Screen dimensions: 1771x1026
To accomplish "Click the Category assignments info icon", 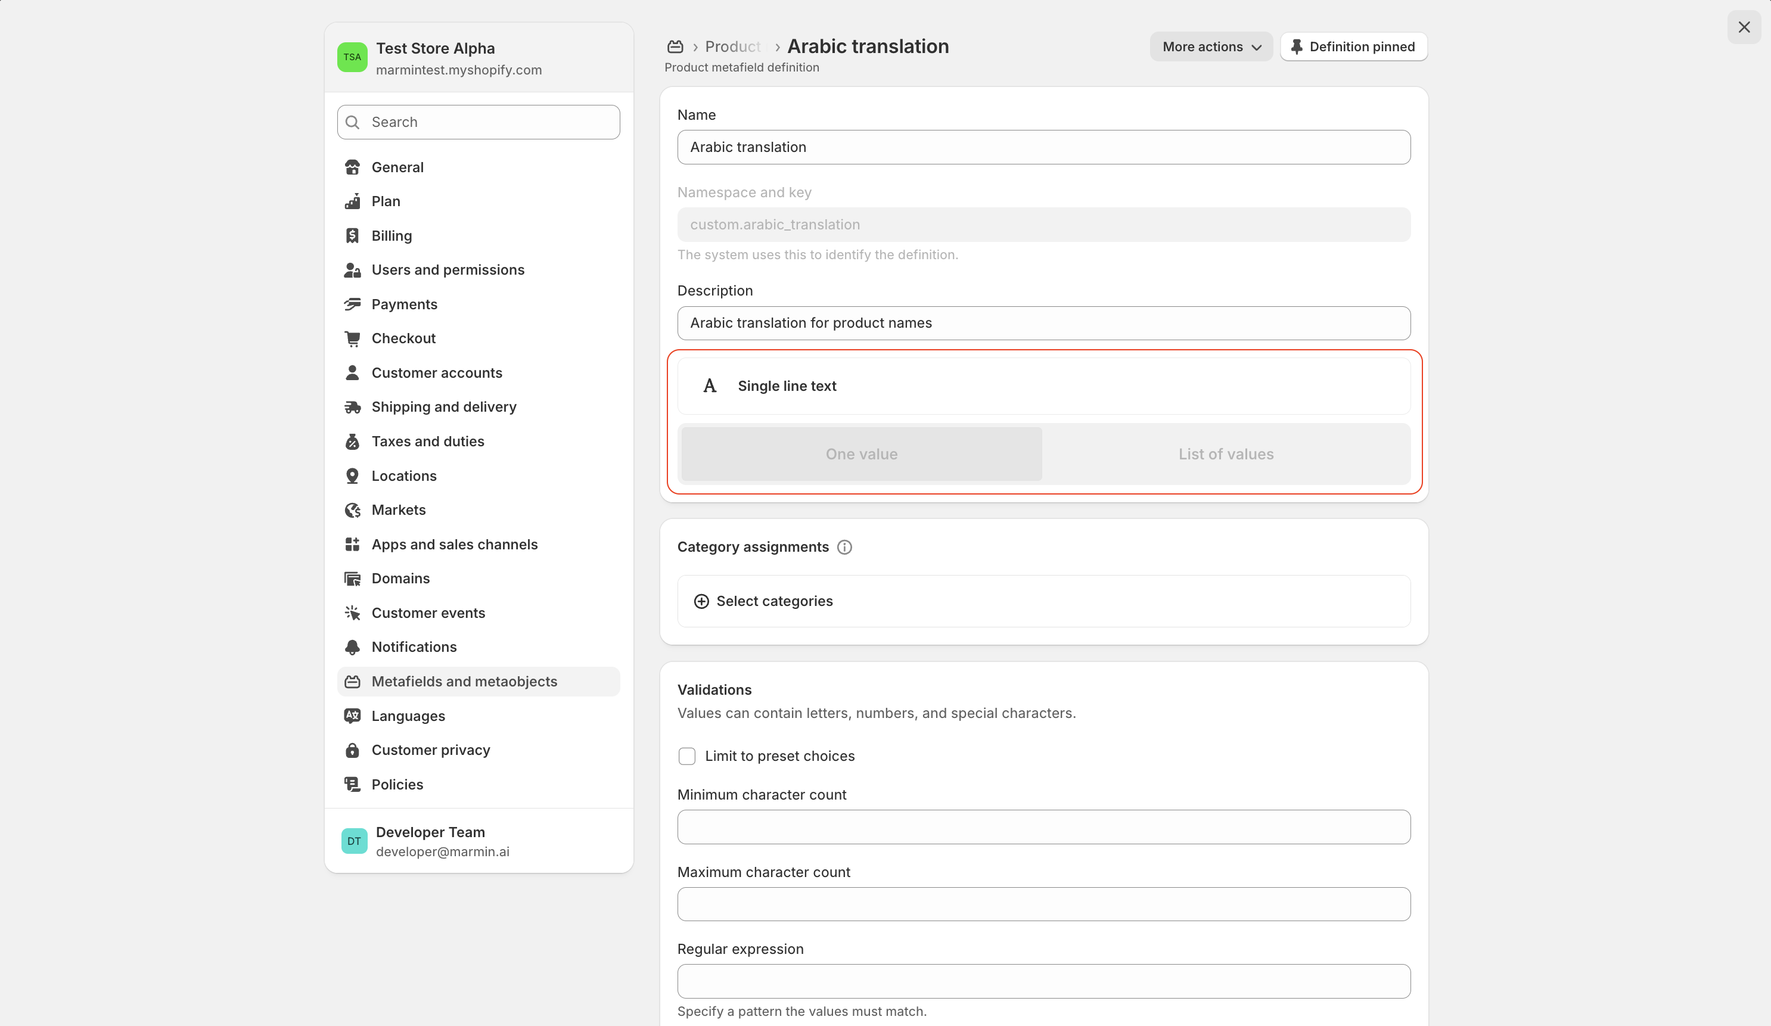I will [844, 547].
